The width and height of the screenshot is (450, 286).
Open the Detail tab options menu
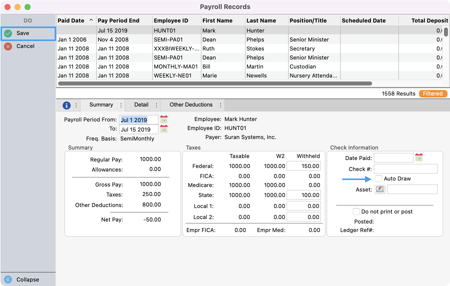(156, 105)
